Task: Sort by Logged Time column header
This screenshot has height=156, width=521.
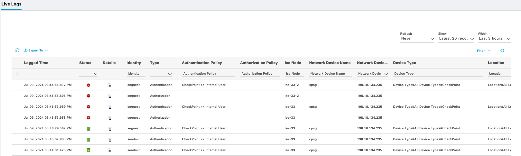Action: (x=36, y=63)
